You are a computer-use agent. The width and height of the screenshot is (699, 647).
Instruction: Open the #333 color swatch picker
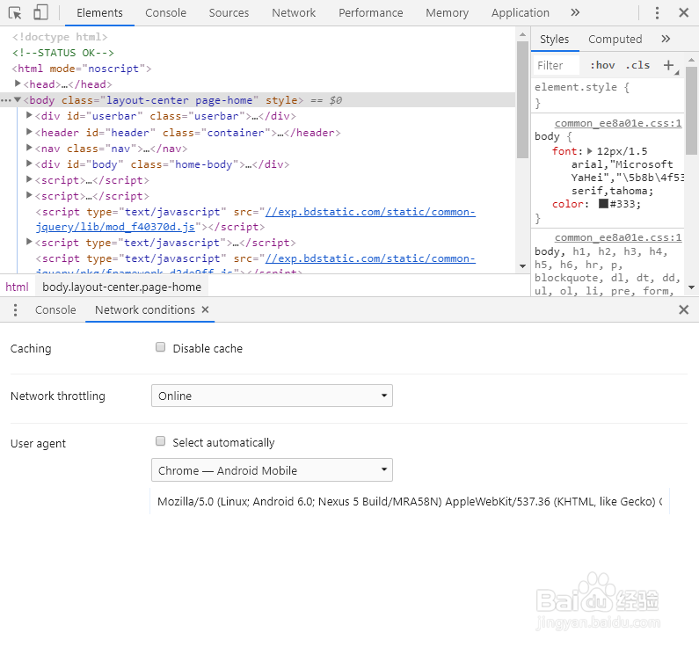point(603,204)
